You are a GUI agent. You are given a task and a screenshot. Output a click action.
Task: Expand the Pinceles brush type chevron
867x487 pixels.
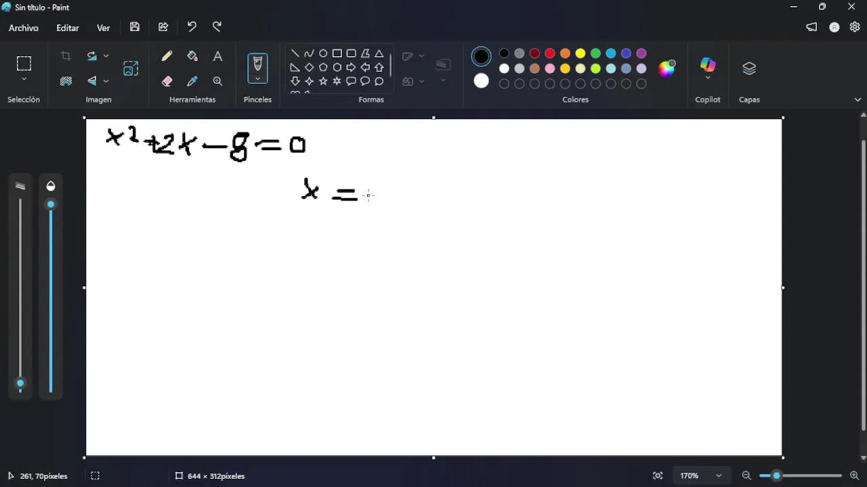pos(257,79)
